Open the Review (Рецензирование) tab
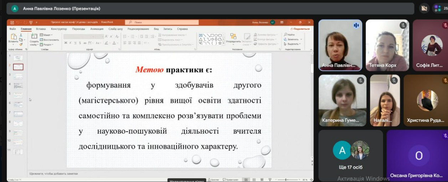 [x=139, y=29]
